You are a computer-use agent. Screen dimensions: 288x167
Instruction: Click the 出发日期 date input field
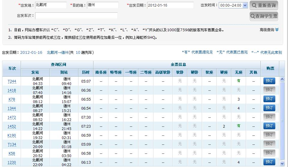[170, 5]
